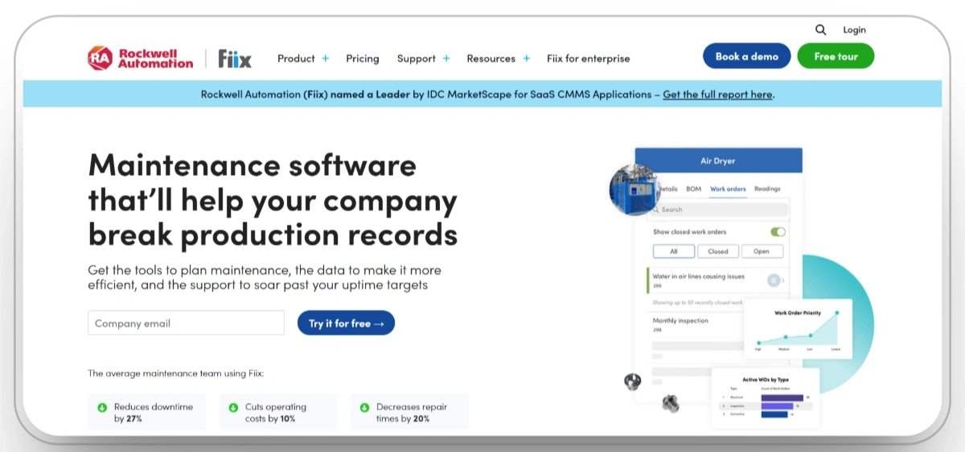
Task: Click the Book a demo button
Action: pyautogui.click(x=747, y=56)
